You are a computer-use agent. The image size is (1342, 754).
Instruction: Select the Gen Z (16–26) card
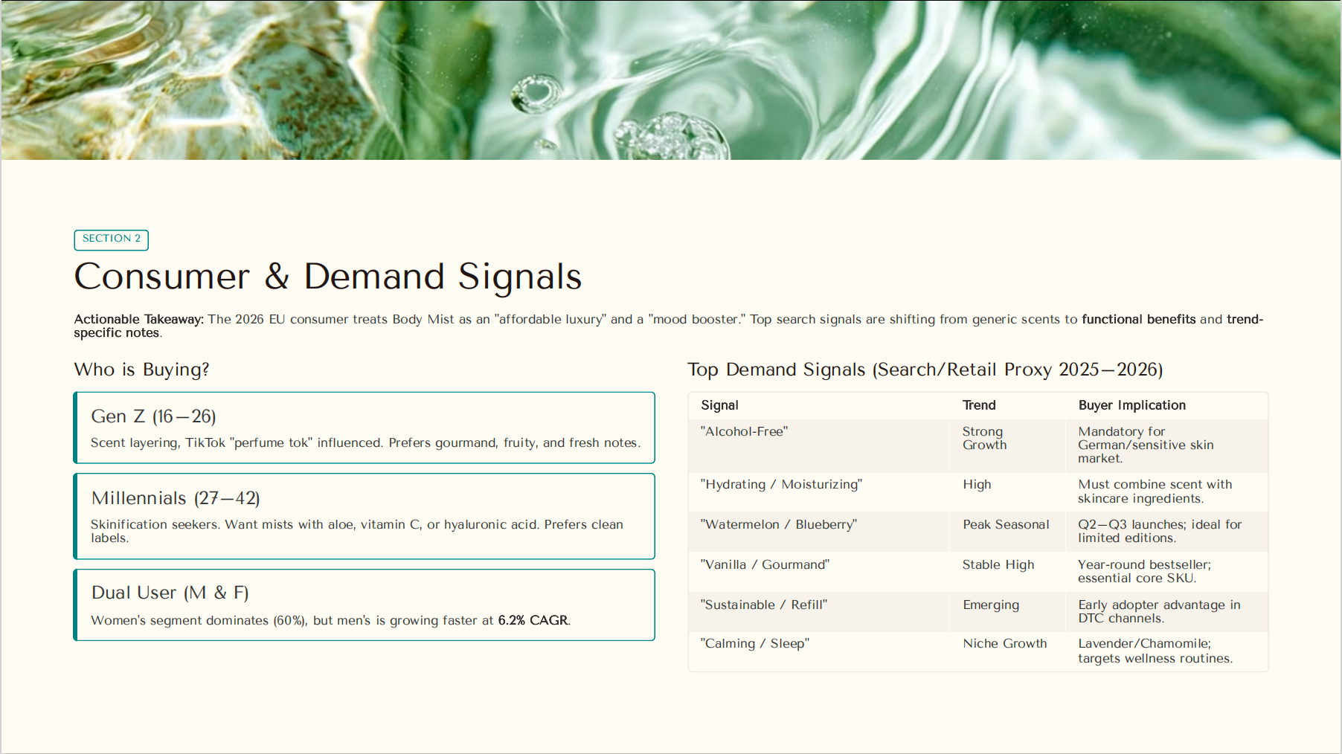[x=364, y=428]
